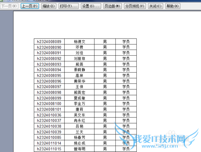Click the name 吴文东
Image resolution: width=201 pixels, height=152 pixels.
(x=80, y=115)
